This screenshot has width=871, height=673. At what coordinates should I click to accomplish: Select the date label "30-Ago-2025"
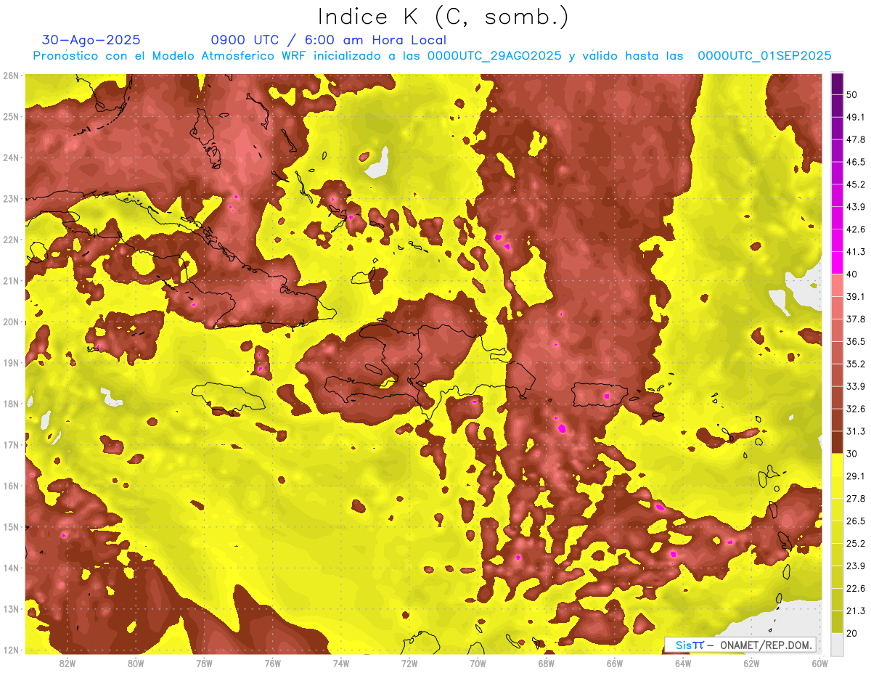point(91,40)
